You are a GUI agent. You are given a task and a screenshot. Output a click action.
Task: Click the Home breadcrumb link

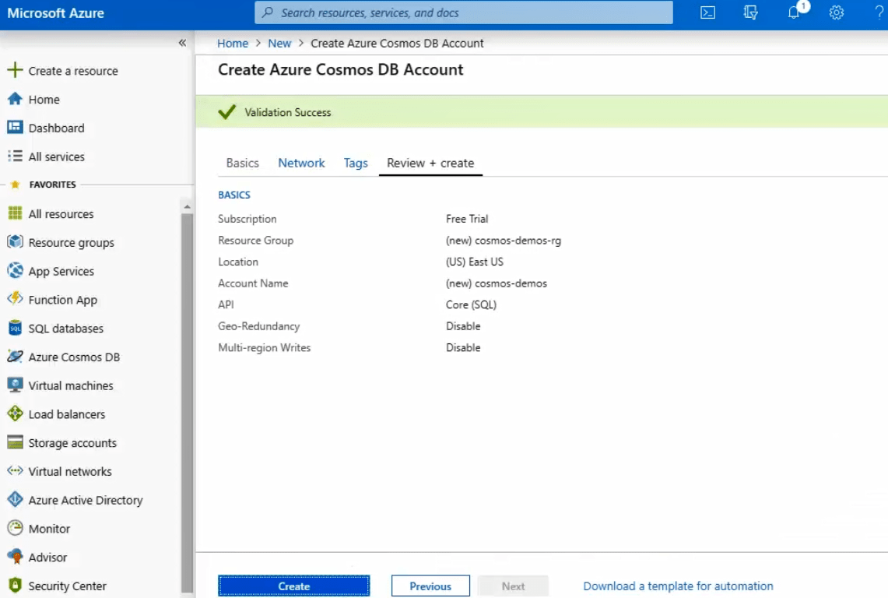click(233, 44)
